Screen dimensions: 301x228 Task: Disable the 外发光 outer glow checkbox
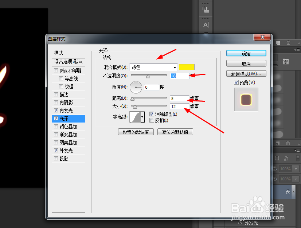(x=56, y=150)
